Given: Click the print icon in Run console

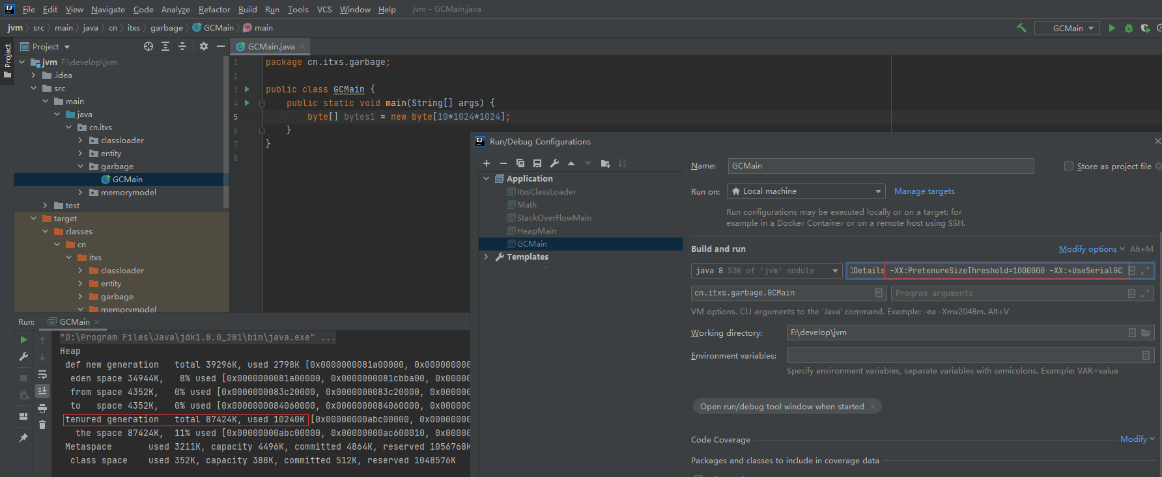Looking at the screenshot, I should pos(42,408).
